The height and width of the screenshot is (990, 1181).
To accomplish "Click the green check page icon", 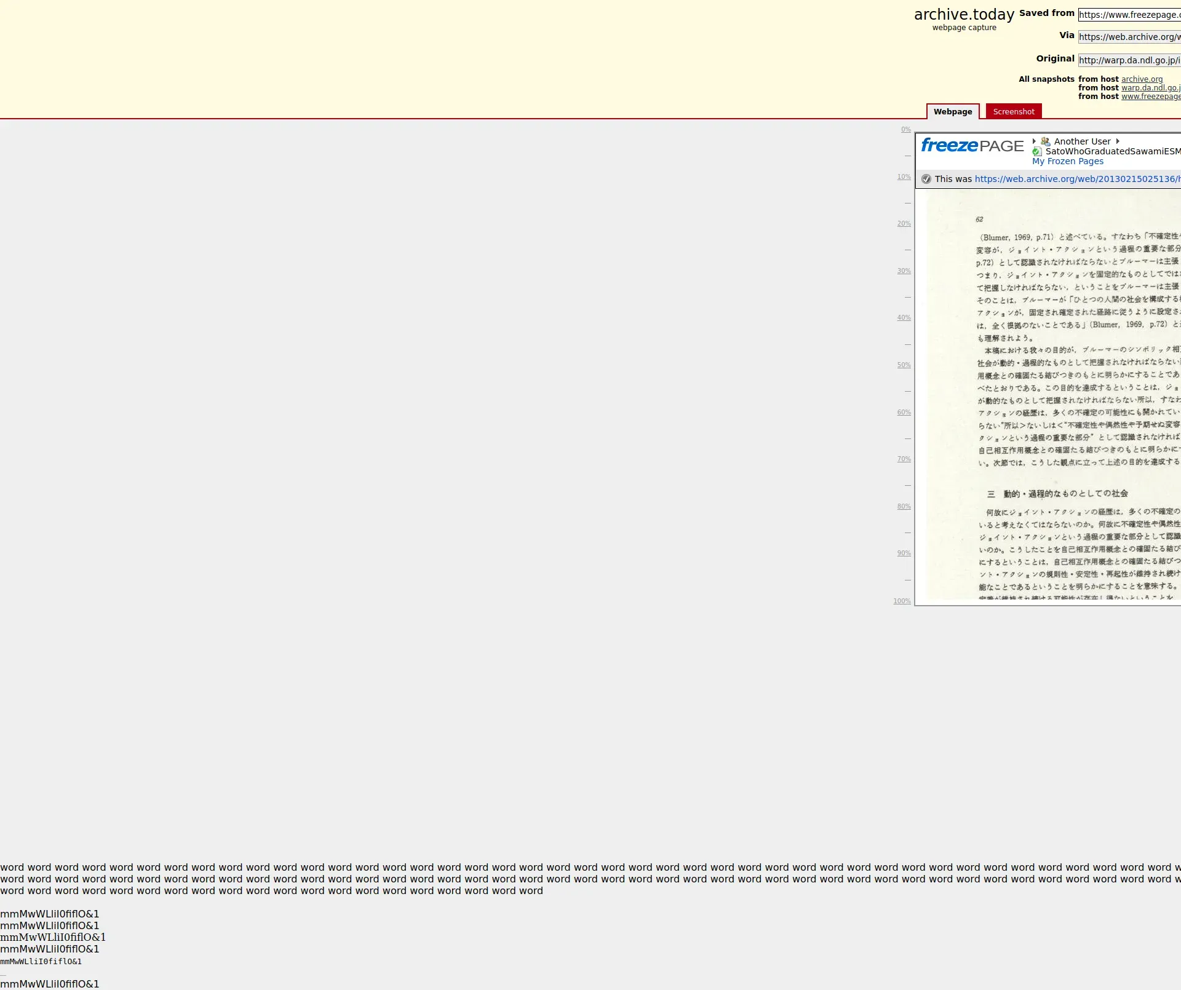I will (x=1037, y=152).
